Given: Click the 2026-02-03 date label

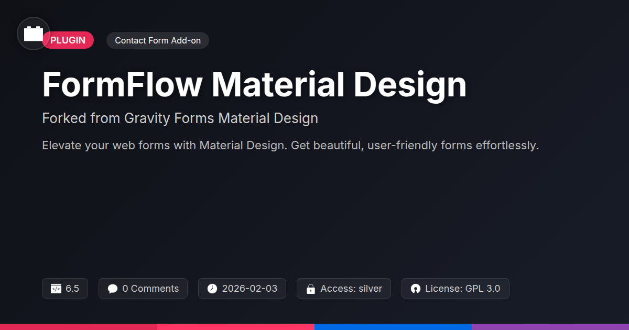Looking at the screenshot, I should coord(250,289).
